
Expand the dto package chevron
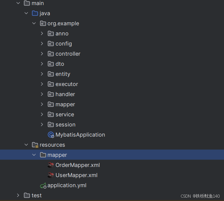(42, 64)
